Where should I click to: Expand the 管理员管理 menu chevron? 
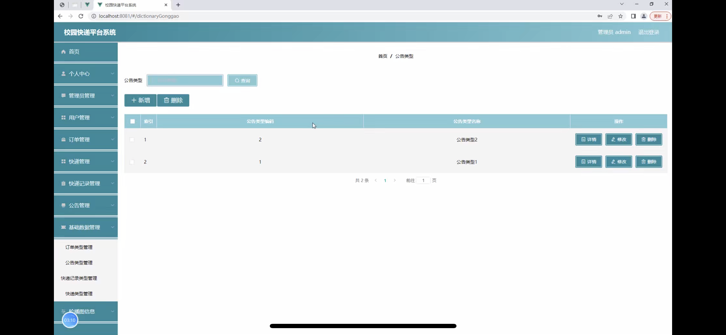pyautogui.click(x=113, y=95)
